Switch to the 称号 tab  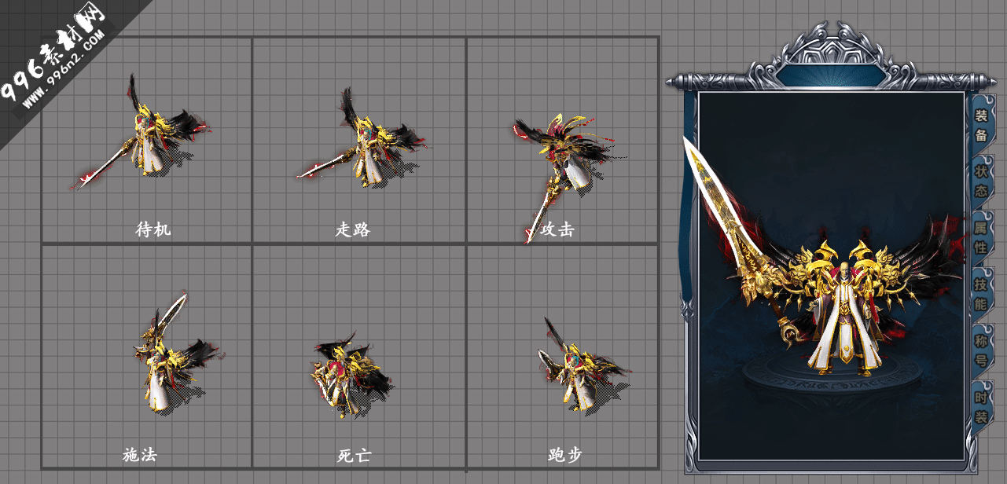pos(981,350)
